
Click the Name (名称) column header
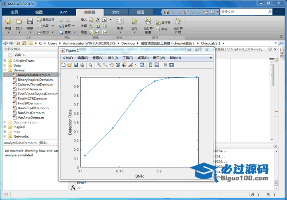(18, 55)
